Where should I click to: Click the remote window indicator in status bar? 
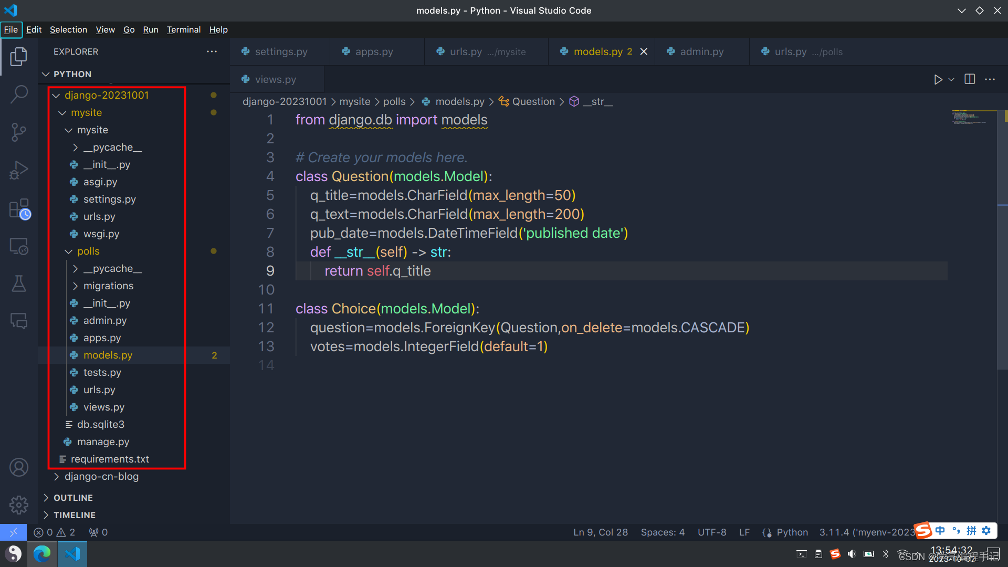click(13, 532)
